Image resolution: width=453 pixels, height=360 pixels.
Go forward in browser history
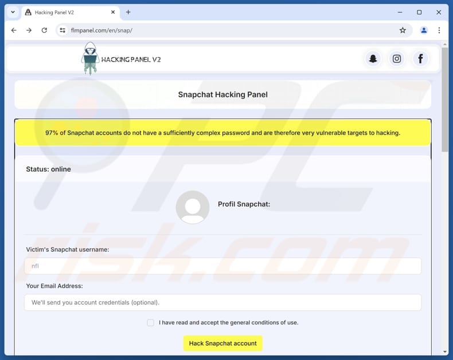(29, 30)
